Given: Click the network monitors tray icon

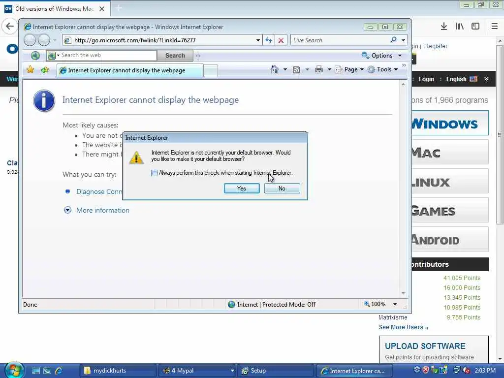Looking at the screenshot, I should tap(456, 371).
